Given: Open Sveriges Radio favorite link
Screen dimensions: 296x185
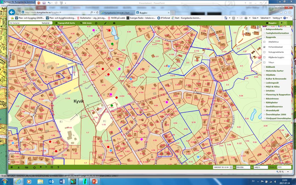Looking at the screenshot, I should pyautogui.click(x=141, y=18).
